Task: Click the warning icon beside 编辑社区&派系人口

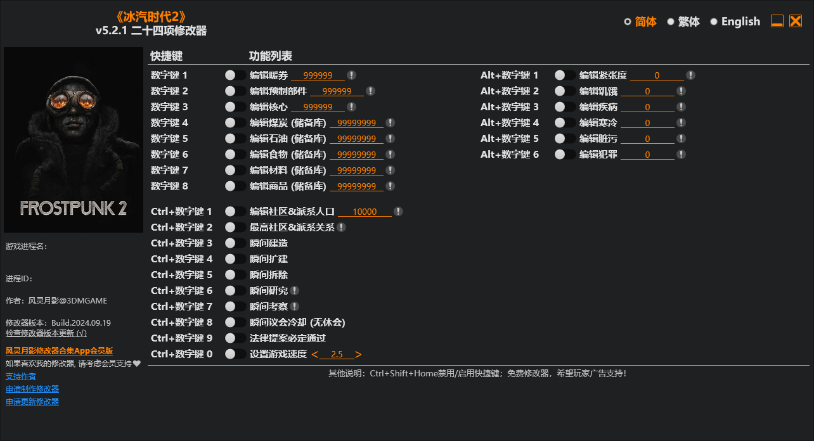Action: [399, 211]
